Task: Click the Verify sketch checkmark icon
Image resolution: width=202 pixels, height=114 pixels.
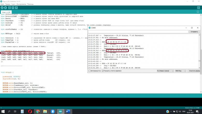Action: click(x=2, y=8)
